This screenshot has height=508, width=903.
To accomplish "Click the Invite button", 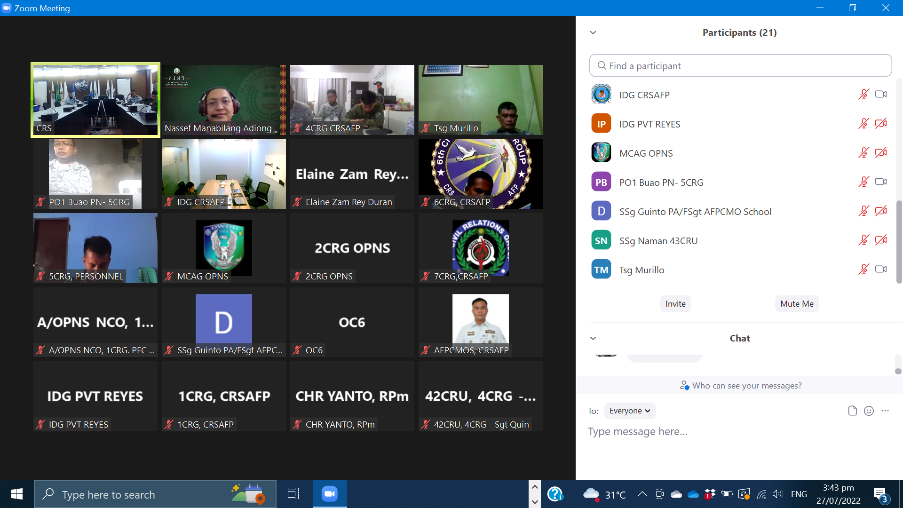I will (x=675, y=304).
